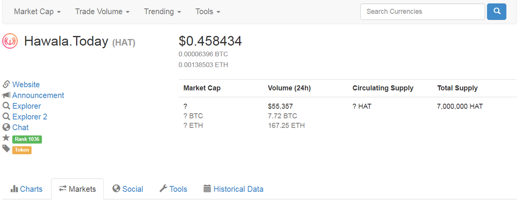This screenshot has width=519, height=204.
Task: Click the green Rank 1036 badge
Action: pos(27,139)
